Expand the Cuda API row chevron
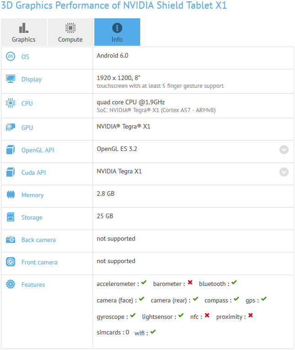The image size is (295, 350). (x=284, y=172)
